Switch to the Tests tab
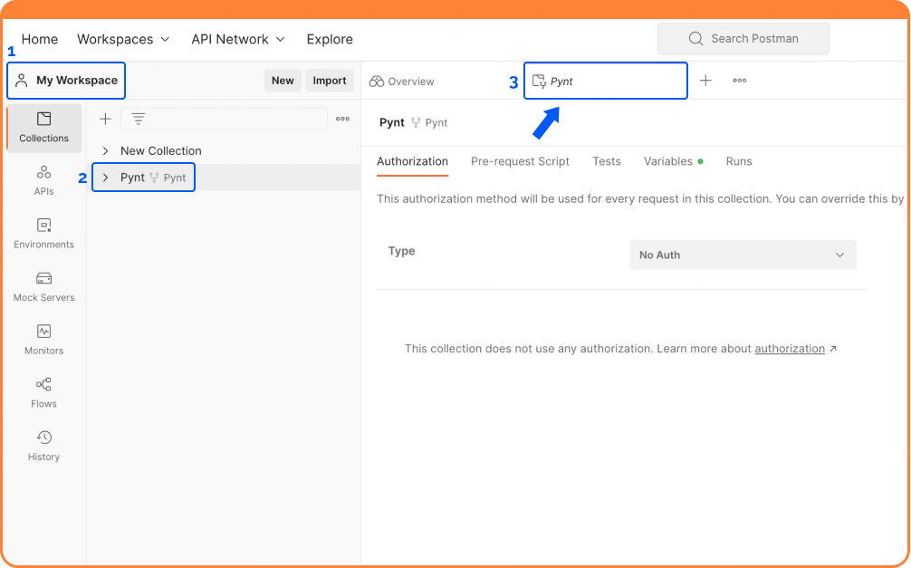 (x=607, y=161)
